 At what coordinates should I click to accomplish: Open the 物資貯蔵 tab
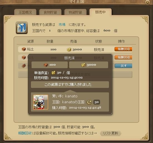pos(75,12)
